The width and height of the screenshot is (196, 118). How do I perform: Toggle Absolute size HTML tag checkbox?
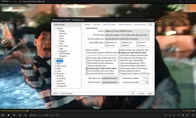pos(106,42)
